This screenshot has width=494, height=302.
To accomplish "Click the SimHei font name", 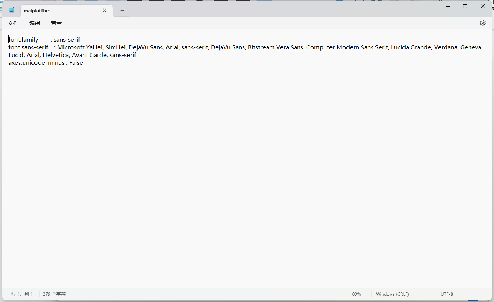I will 116,47.
